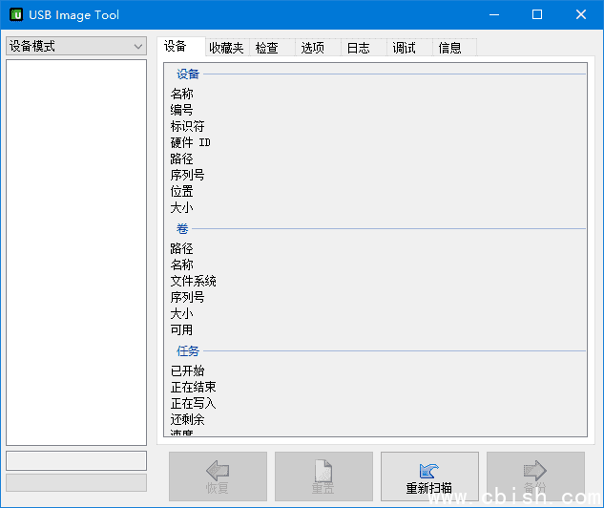Click the 卷 section header
Image resolution: width=604 pixels, height=508 pixels.
(182, 229)
